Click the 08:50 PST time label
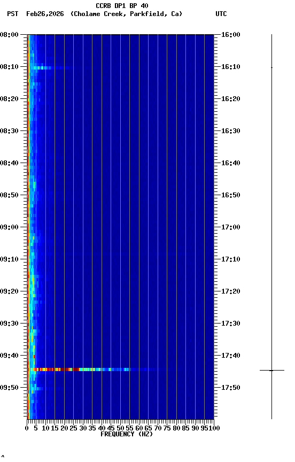The image size is (295, 462). pyautogui.click(x=9, y=195)
